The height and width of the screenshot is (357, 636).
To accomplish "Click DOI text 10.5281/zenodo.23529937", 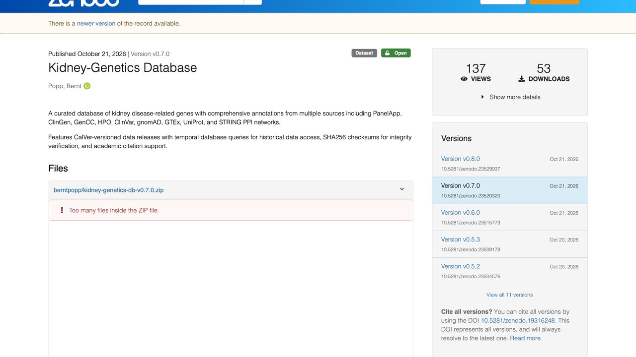I will click(x=471, y=169).
